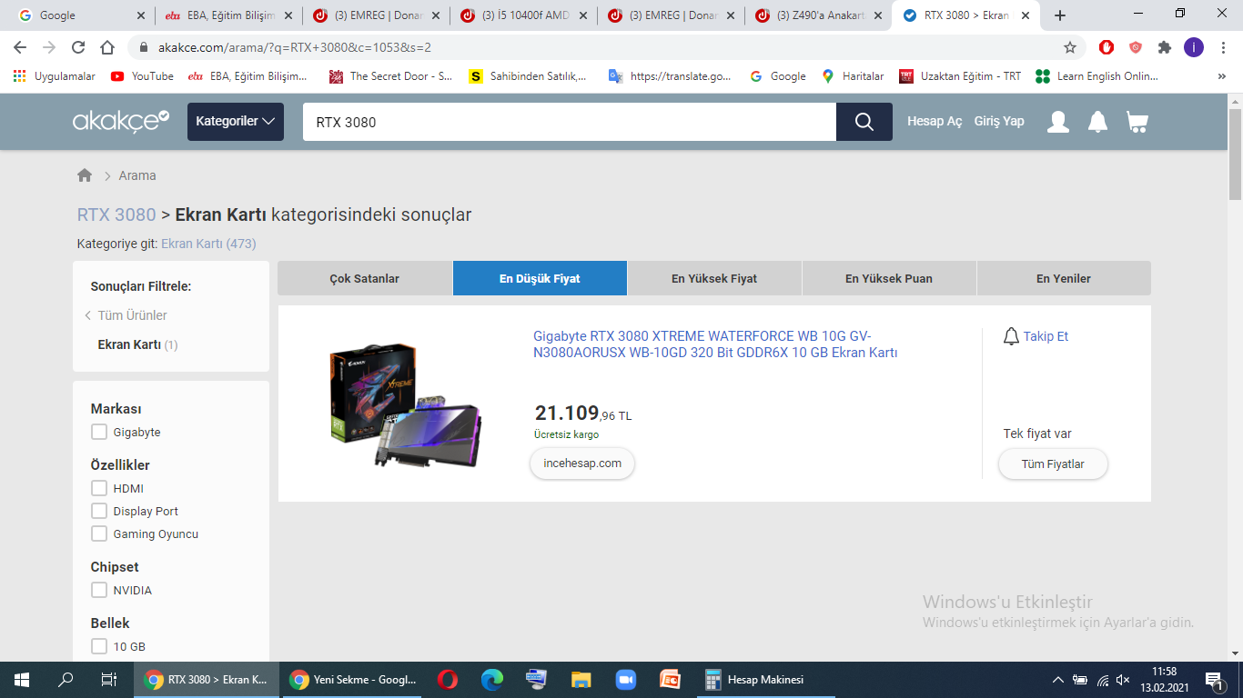Click the 21.109,96 TL price
The width and height of the screenshot is (1243, 698).
[583, 414]
